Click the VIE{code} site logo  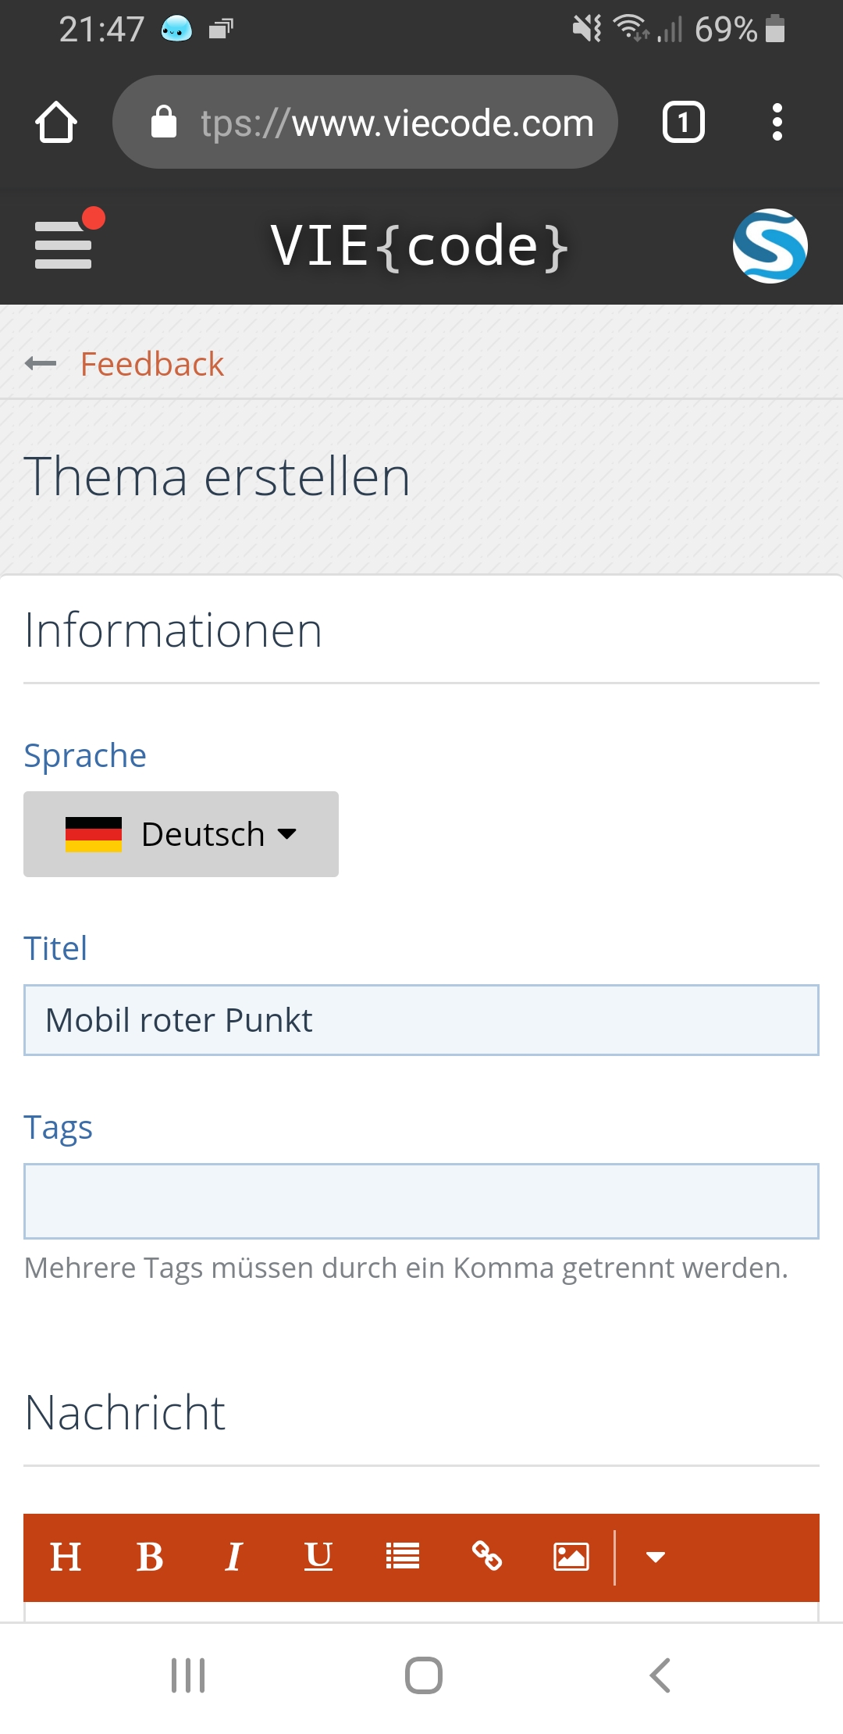420,246
